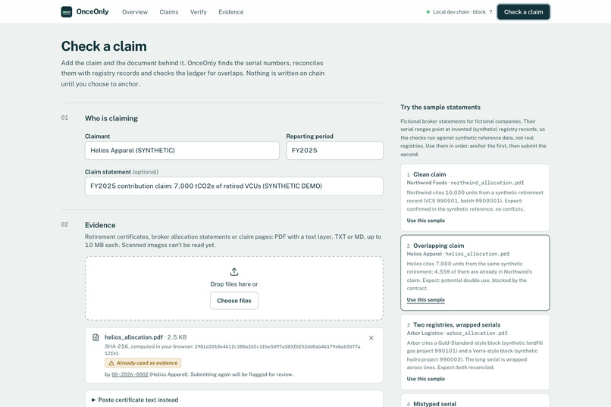The height and width of the screenshot is (407, 611).
Task: Click the SHA-256 hash text
Action: 232,349
